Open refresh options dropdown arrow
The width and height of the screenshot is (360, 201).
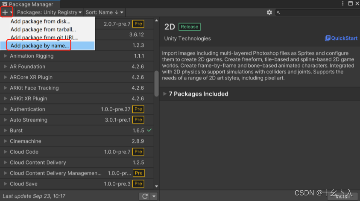click(154, 196)
